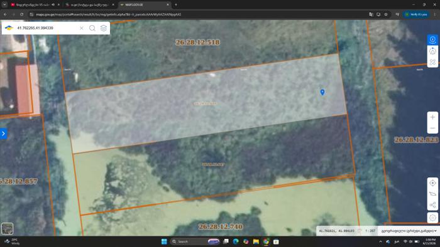This screenshot has width=440, height=247.
Task: Focus the browser address bar
Action: tap(196, 14)
